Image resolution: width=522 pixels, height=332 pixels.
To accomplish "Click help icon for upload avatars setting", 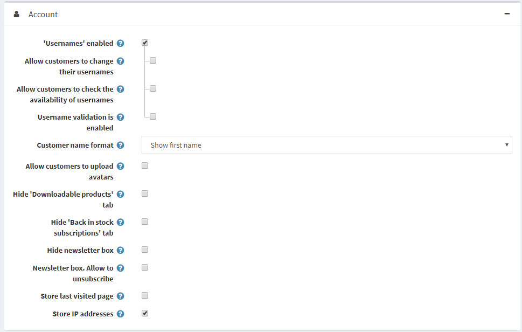I will click(120, 167).
